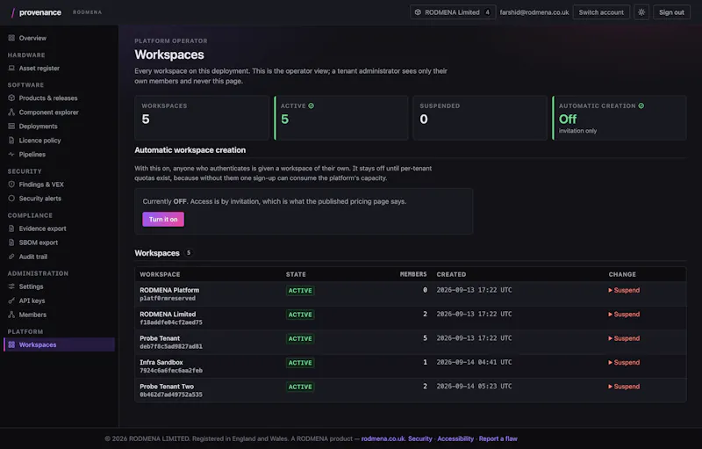702x449 pixels.
Task: Open Settings in Administration
Action: point(59,286)
